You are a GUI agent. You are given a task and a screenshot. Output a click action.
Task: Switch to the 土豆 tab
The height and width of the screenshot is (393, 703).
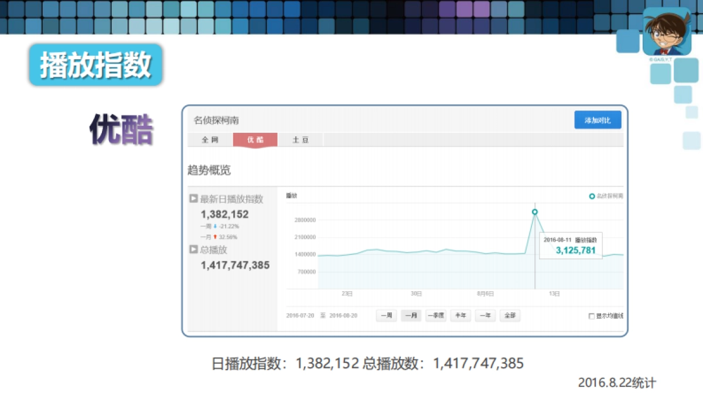299,140
